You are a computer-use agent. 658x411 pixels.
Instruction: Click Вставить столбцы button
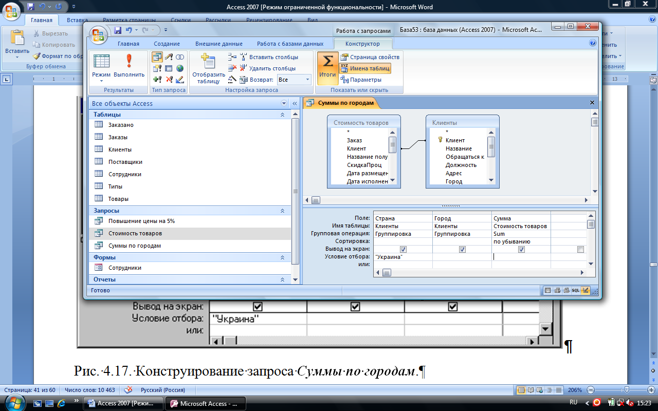point(268,57)
